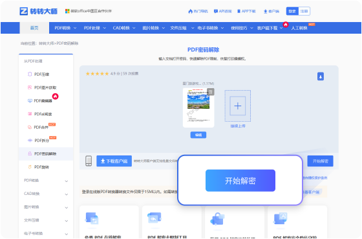Click the plus icon to add file
Screen dimensions: 362x239
tap(238, 106)
